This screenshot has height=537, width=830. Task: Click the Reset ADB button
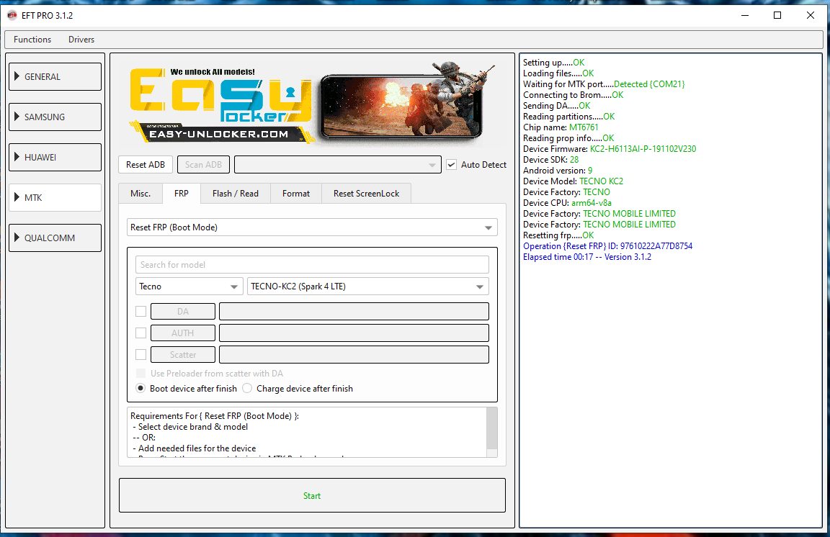tap(146, 165)
